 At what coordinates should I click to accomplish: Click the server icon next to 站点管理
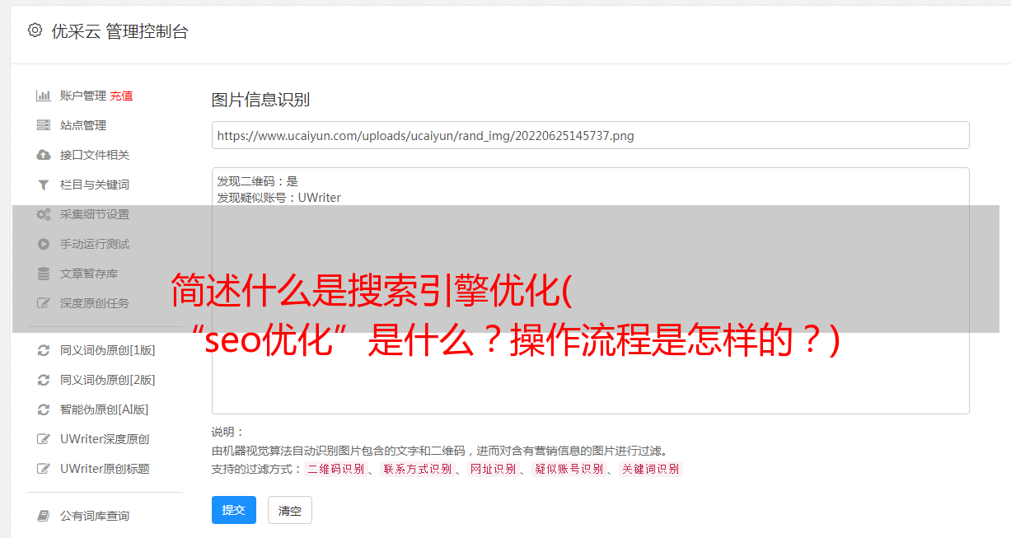click(44, 125)
